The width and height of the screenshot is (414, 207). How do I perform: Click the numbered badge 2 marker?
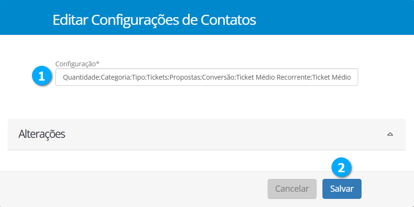pos(341,167)
